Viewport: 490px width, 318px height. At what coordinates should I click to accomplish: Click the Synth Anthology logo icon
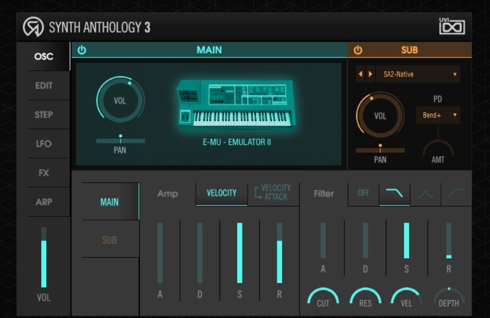tap(33, 27)
